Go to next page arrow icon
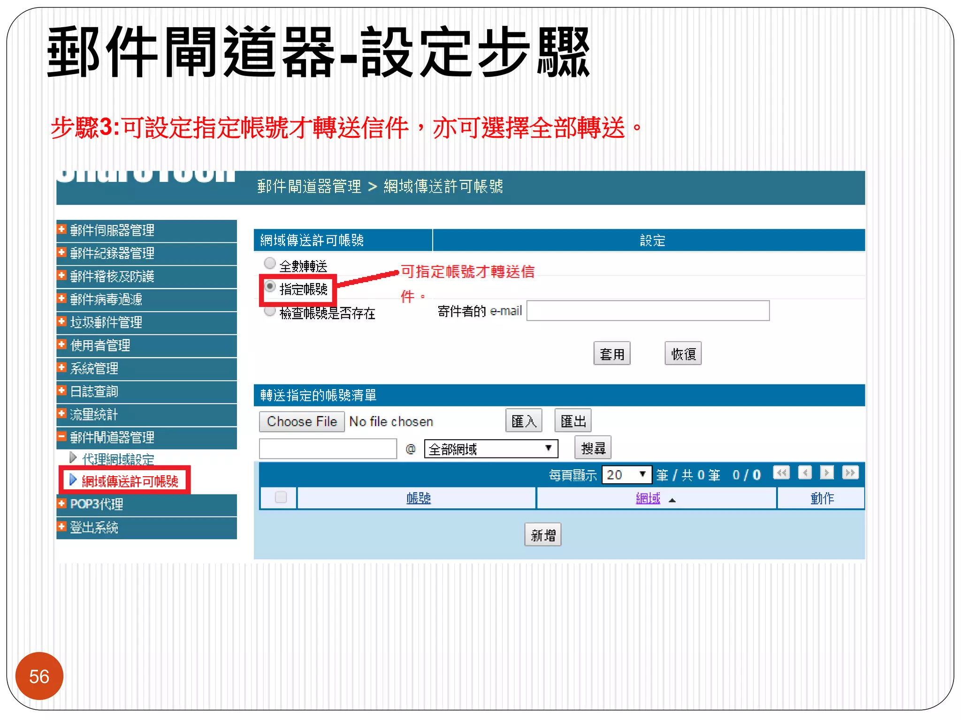The height and width of the screenshot is (720, 961). coord(827,472)
